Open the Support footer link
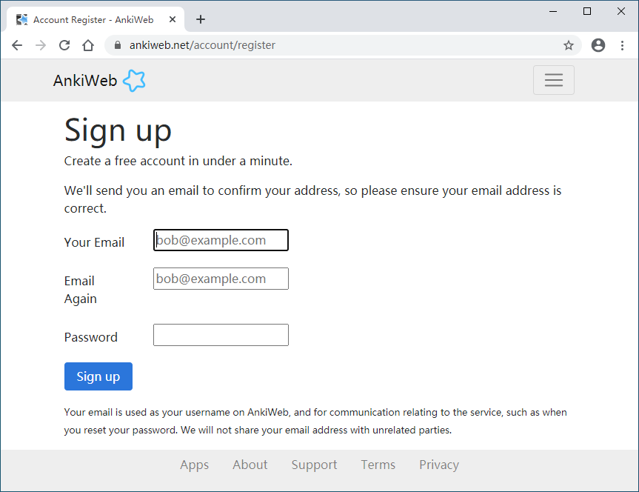639x492 pixels. tap(314, 465)
